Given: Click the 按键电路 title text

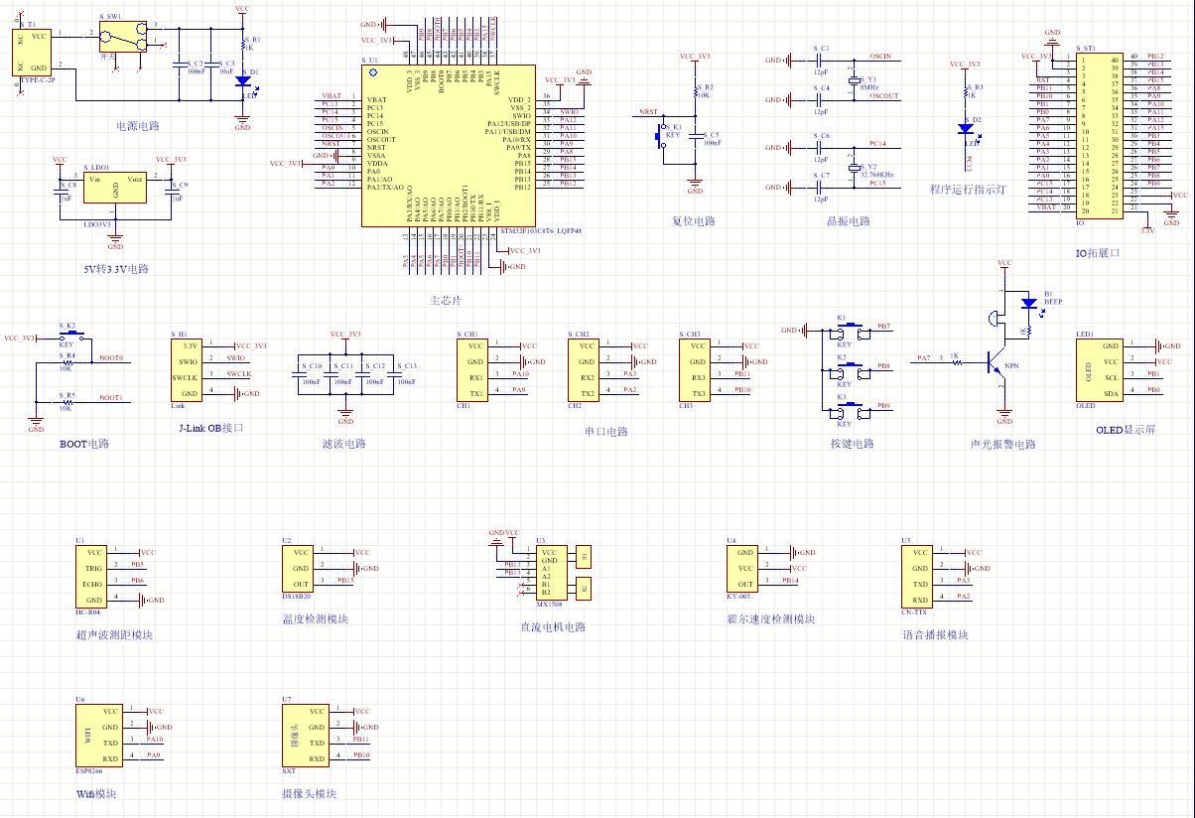Looking at the screenshot, I should tap(853, 444).
